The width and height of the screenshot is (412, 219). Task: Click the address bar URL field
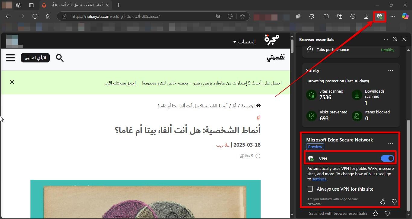139,17
